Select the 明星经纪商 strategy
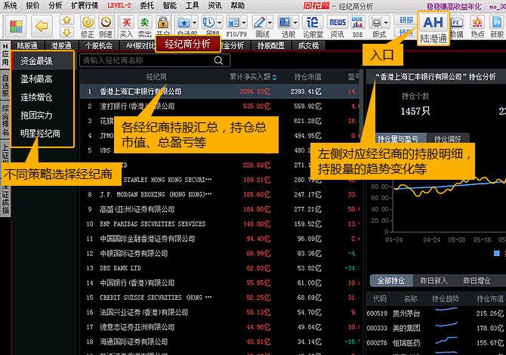This screenshot has height=355, width=506. tap(41, 134)
